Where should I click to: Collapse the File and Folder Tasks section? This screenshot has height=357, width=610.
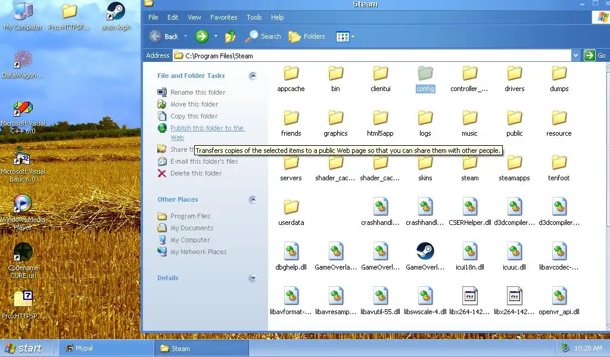(x=253, y=76)
